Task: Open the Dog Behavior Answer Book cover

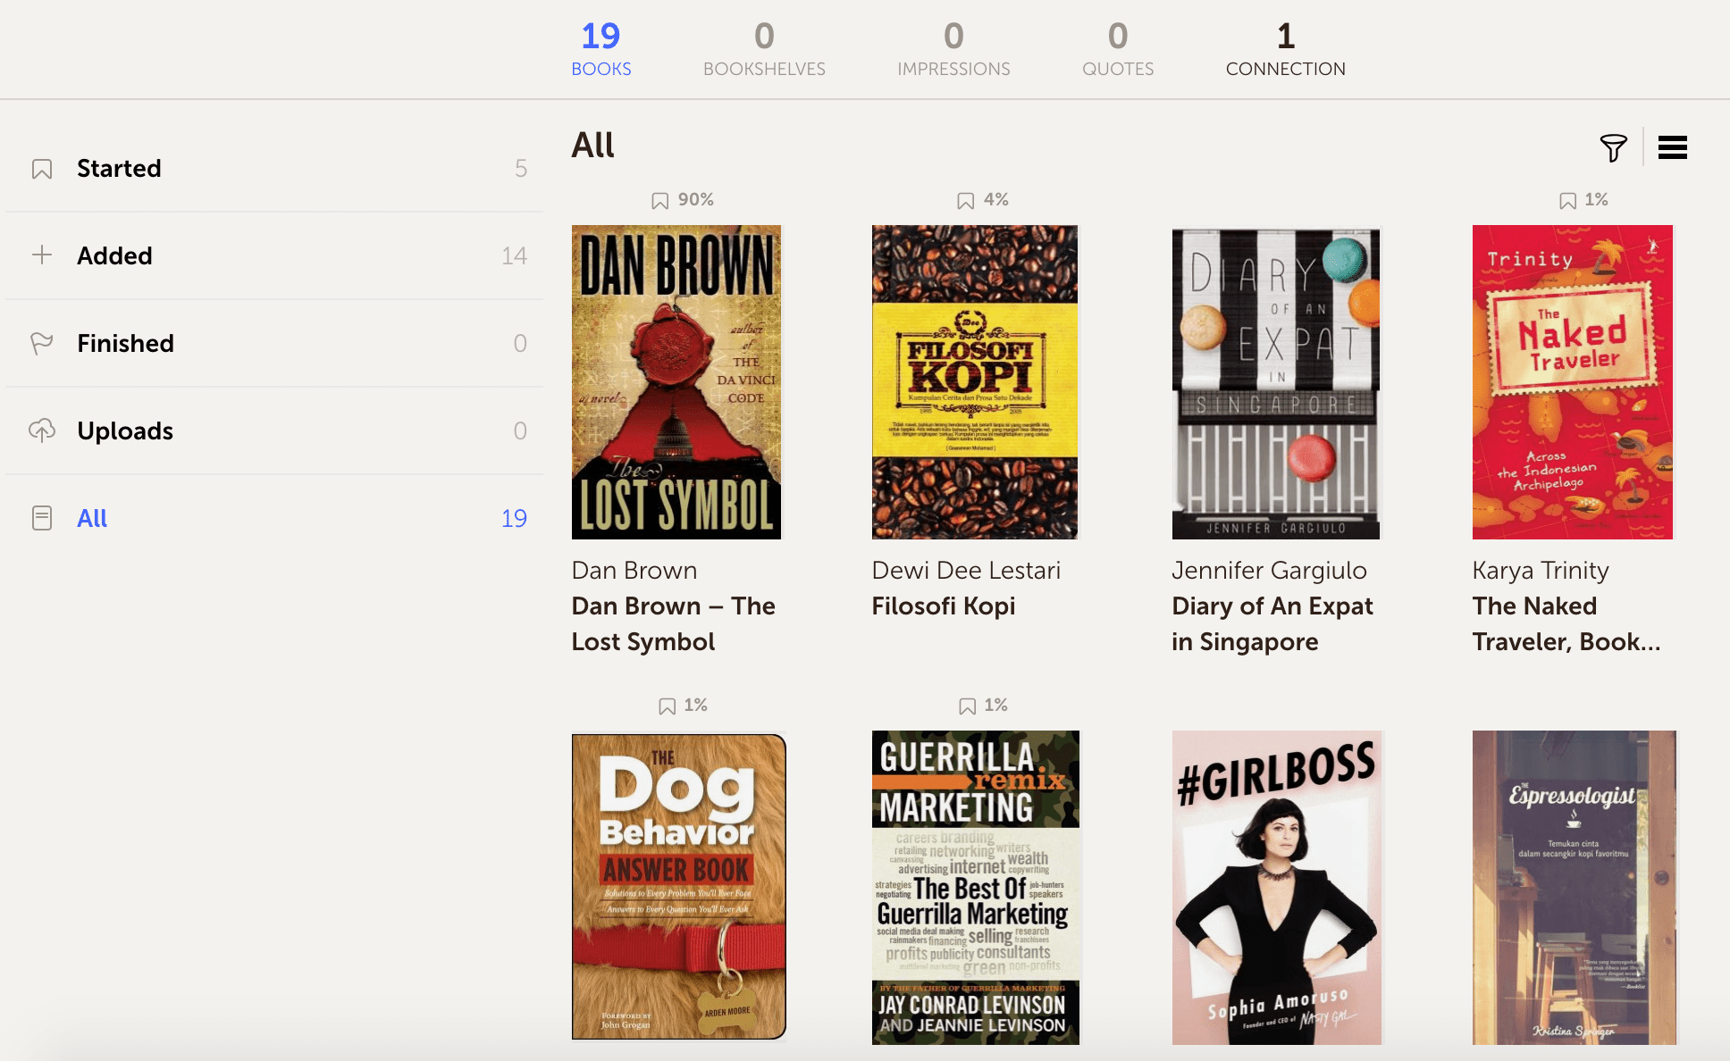Action: [x=678, y=887]
